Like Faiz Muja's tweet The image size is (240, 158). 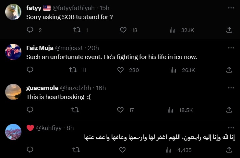point(120,70)
